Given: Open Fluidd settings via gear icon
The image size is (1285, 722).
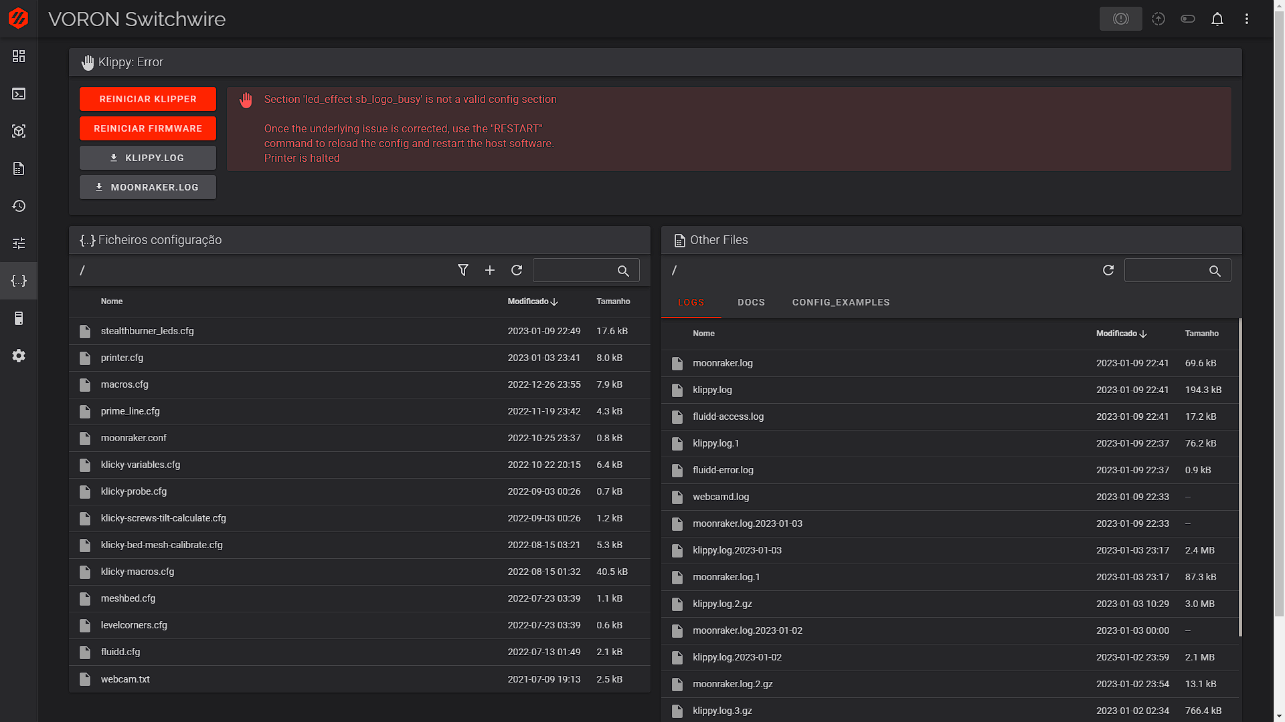Looking at the screenshot, I should coord(19,356).
